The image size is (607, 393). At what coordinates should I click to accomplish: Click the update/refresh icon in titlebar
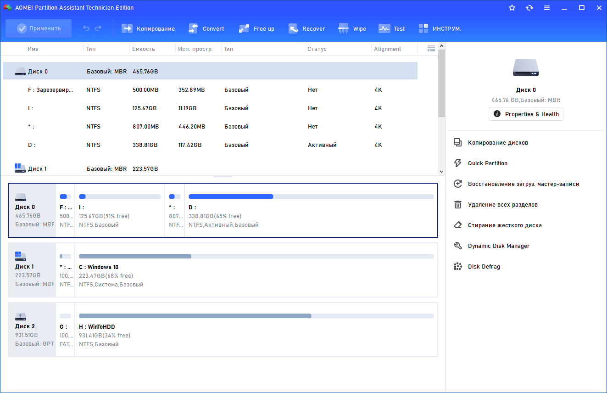coord(529,7)
